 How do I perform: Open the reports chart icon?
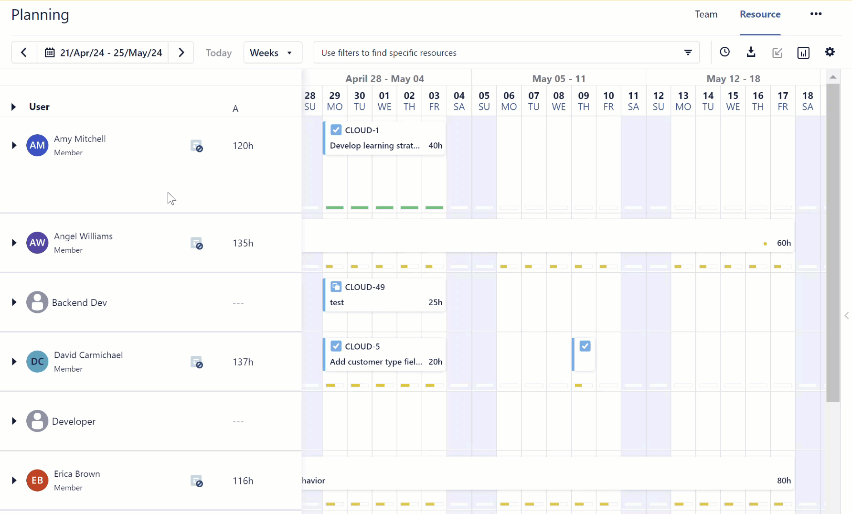(x=803, y=53)
